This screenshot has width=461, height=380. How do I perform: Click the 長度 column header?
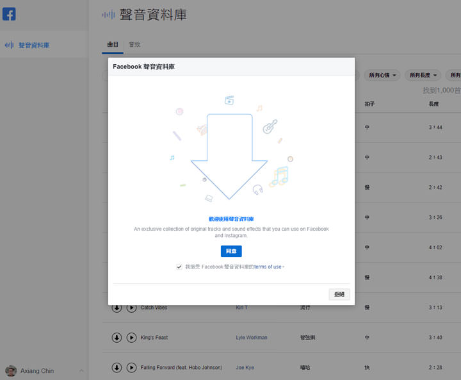tap(433, 104)
